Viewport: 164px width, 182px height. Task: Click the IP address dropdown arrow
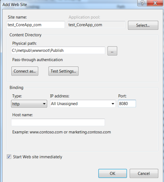[113, 104]
